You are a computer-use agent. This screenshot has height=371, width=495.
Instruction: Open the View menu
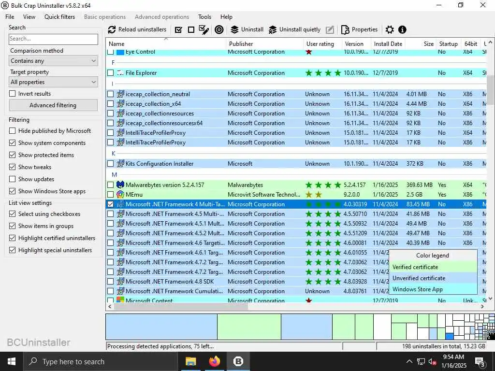(29, 17)
